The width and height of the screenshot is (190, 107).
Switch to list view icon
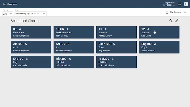click(x=185, y=12)
